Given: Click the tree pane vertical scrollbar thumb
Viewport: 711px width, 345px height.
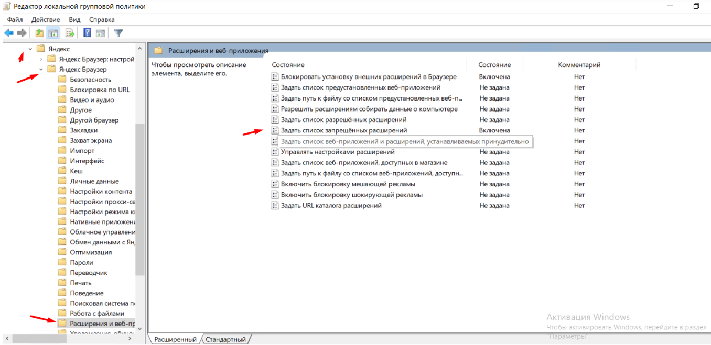Looking at the screenshot, I should (139, 199).
